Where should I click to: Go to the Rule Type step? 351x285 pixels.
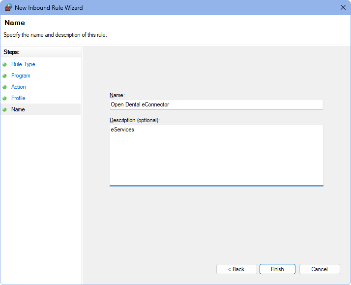click(x=23, y=64)
